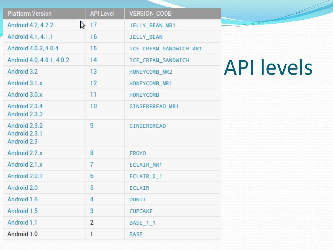Screen dimensions: 333x250
Task: Open Android 4.0, 4.0.1, 4.0.2 link
Action: click(x=38, y=60)
